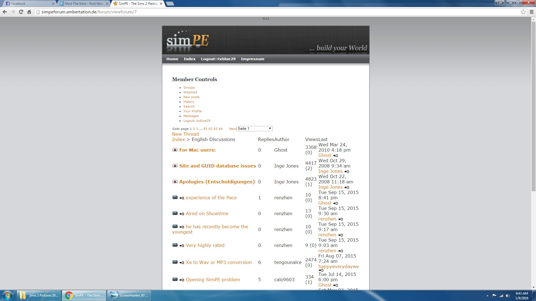
Task: Open Index in the site navigation bar
Action: click(190, 59)
